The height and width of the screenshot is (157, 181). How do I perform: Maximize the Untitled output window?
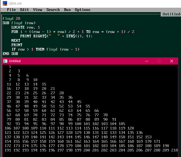159,61
